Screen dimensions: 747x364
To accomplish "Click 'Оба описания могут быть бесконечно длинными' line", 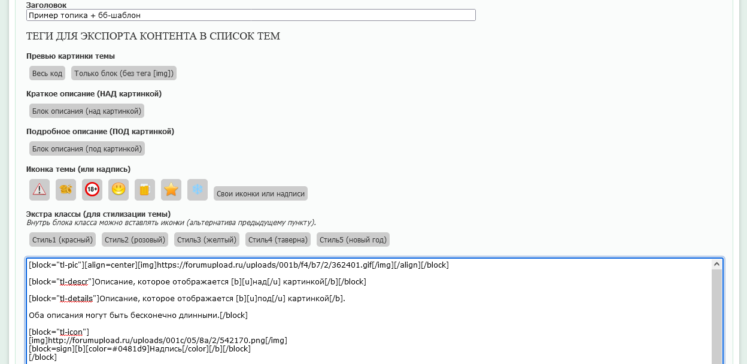I will point(138,315).
